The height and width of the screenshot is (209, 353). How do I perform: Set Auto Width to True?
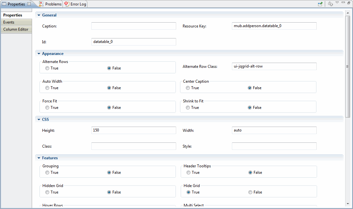(x=47, y=88)
